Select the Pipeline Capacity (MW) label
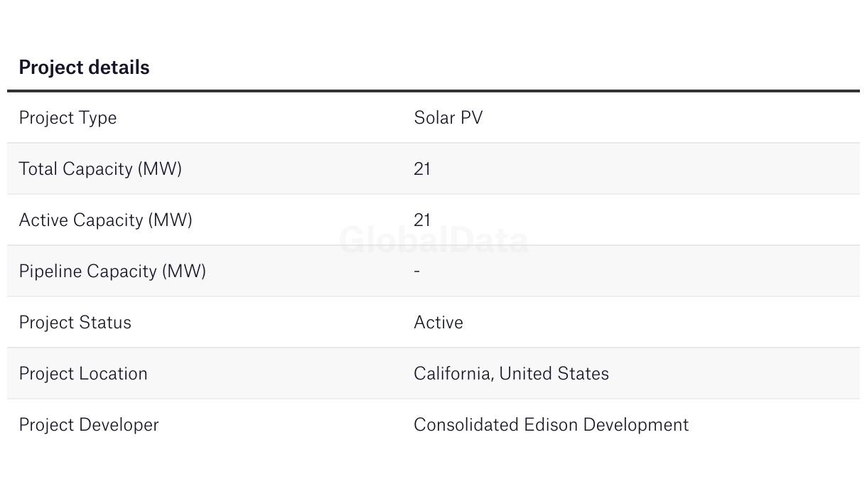Viewport: 867px width, 479px height. 112,271
